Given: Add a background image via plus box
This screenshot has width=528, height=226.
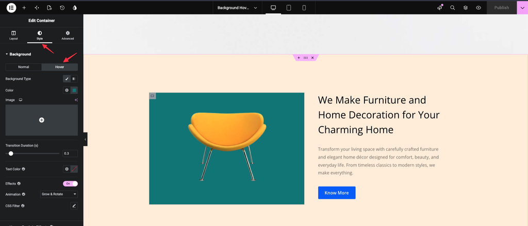Looking at the screenshot, I should point(41,120).
